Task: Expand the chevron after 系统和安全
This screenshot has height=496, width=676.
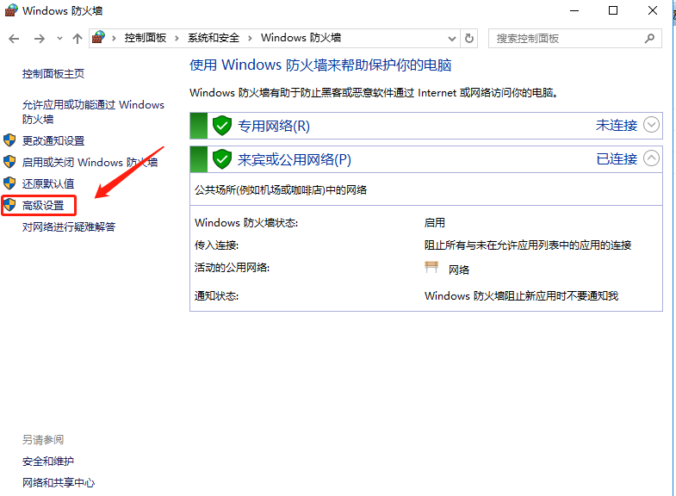Action: click(x=250, y=39)
